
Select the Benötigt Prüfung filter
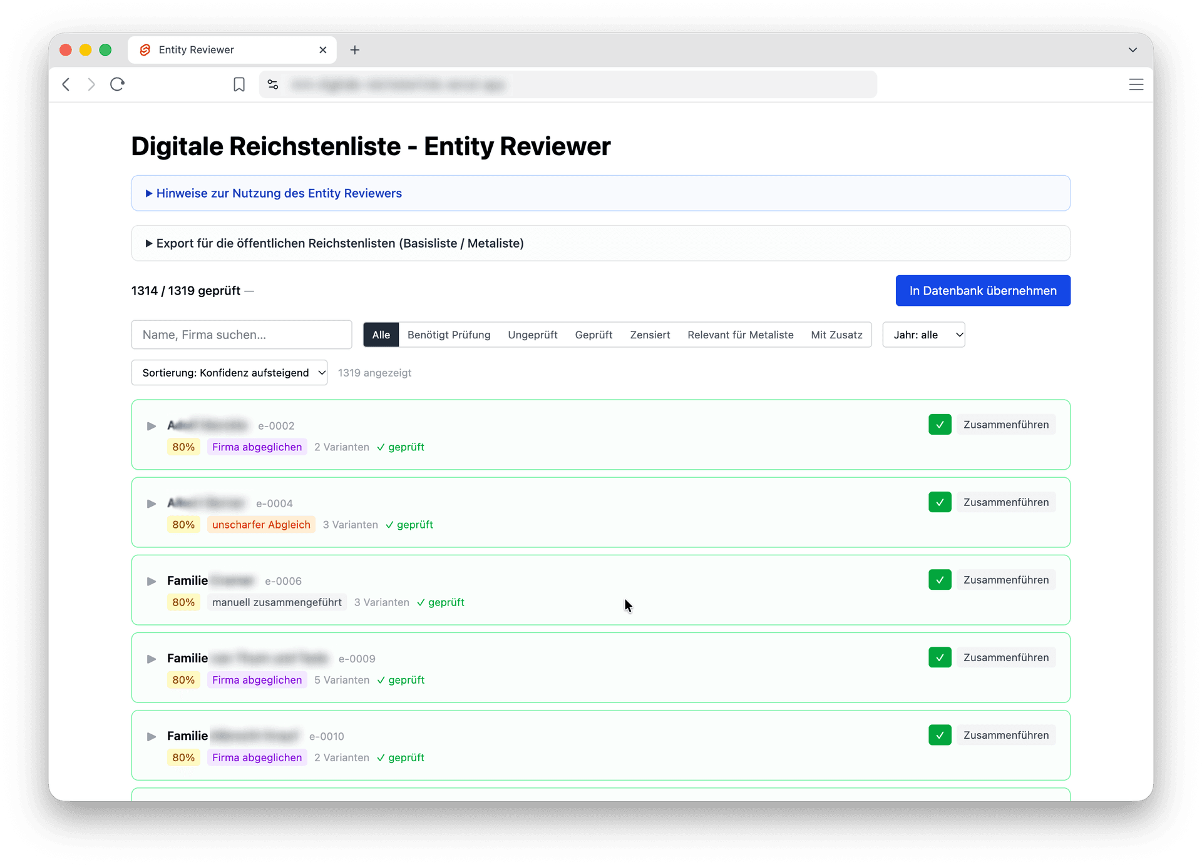449,335
